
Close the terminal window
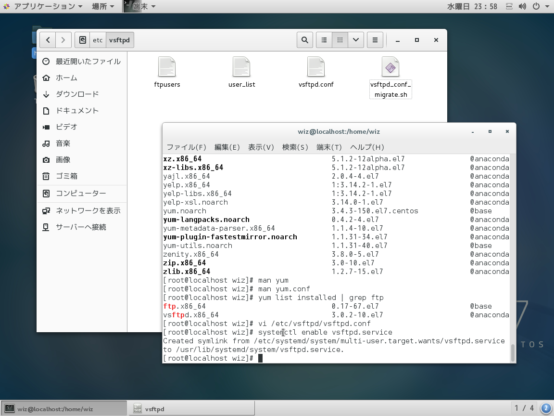(507, 131)
